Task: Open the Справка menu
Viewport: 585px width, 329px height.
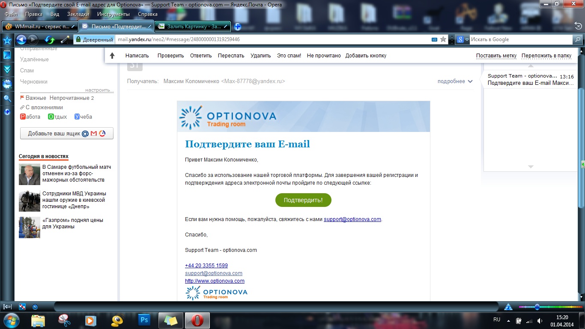Action: [148, 14]
